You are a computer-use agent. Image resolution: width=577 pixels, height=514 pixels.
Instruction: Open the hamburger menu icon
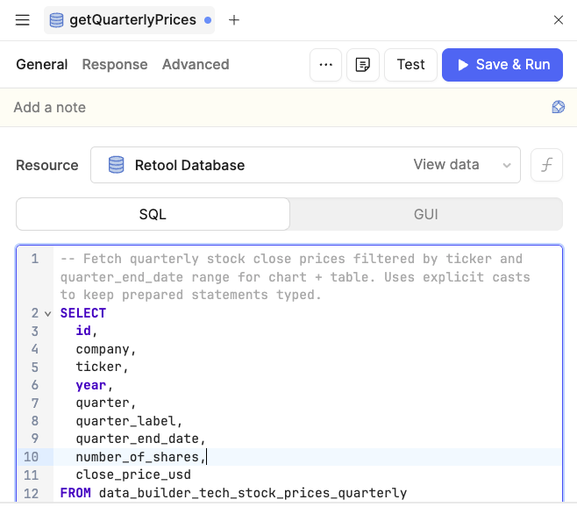coord(23,20)
